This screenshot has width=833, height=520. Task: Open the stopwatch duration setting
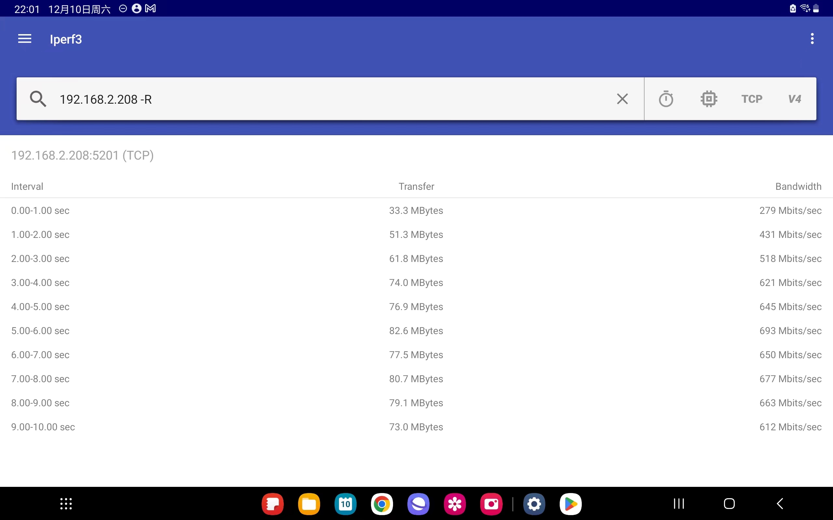(666, 99)
